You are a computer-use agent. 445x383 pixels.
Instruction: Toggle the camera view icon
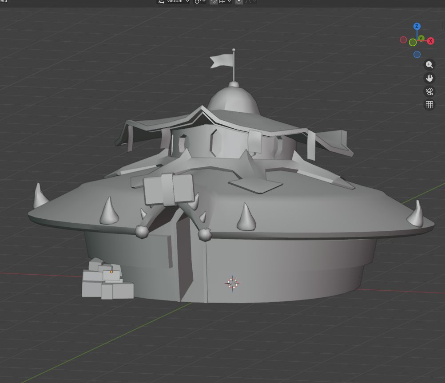[x=429, y=91]
